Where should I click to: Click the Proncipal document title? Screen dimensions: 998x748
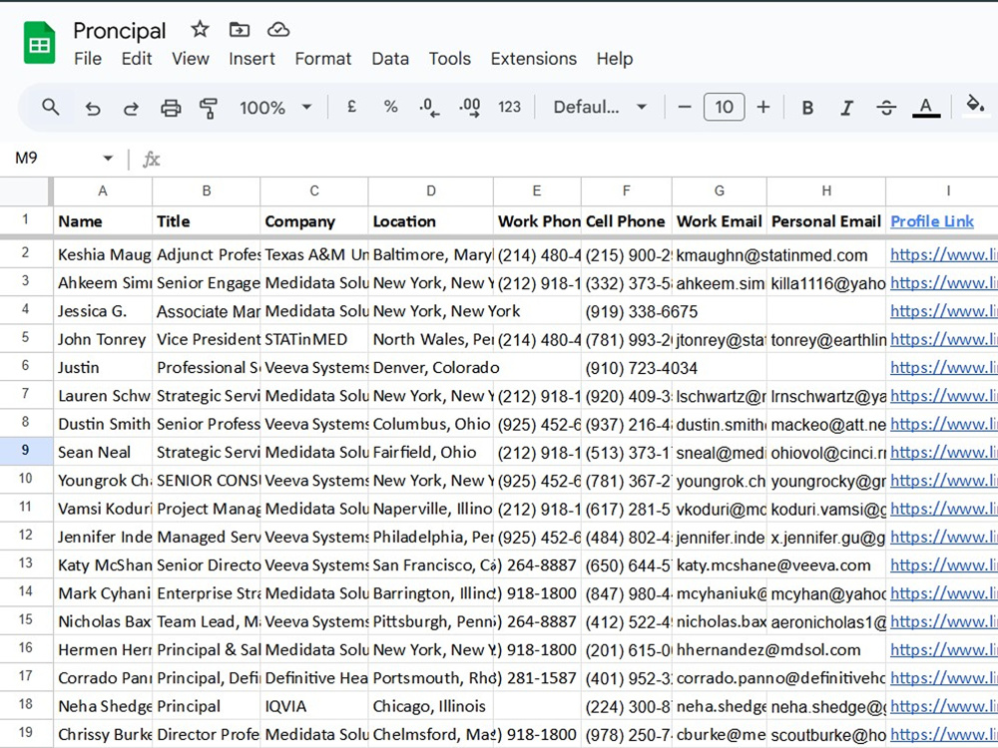[x=120, y=30]
